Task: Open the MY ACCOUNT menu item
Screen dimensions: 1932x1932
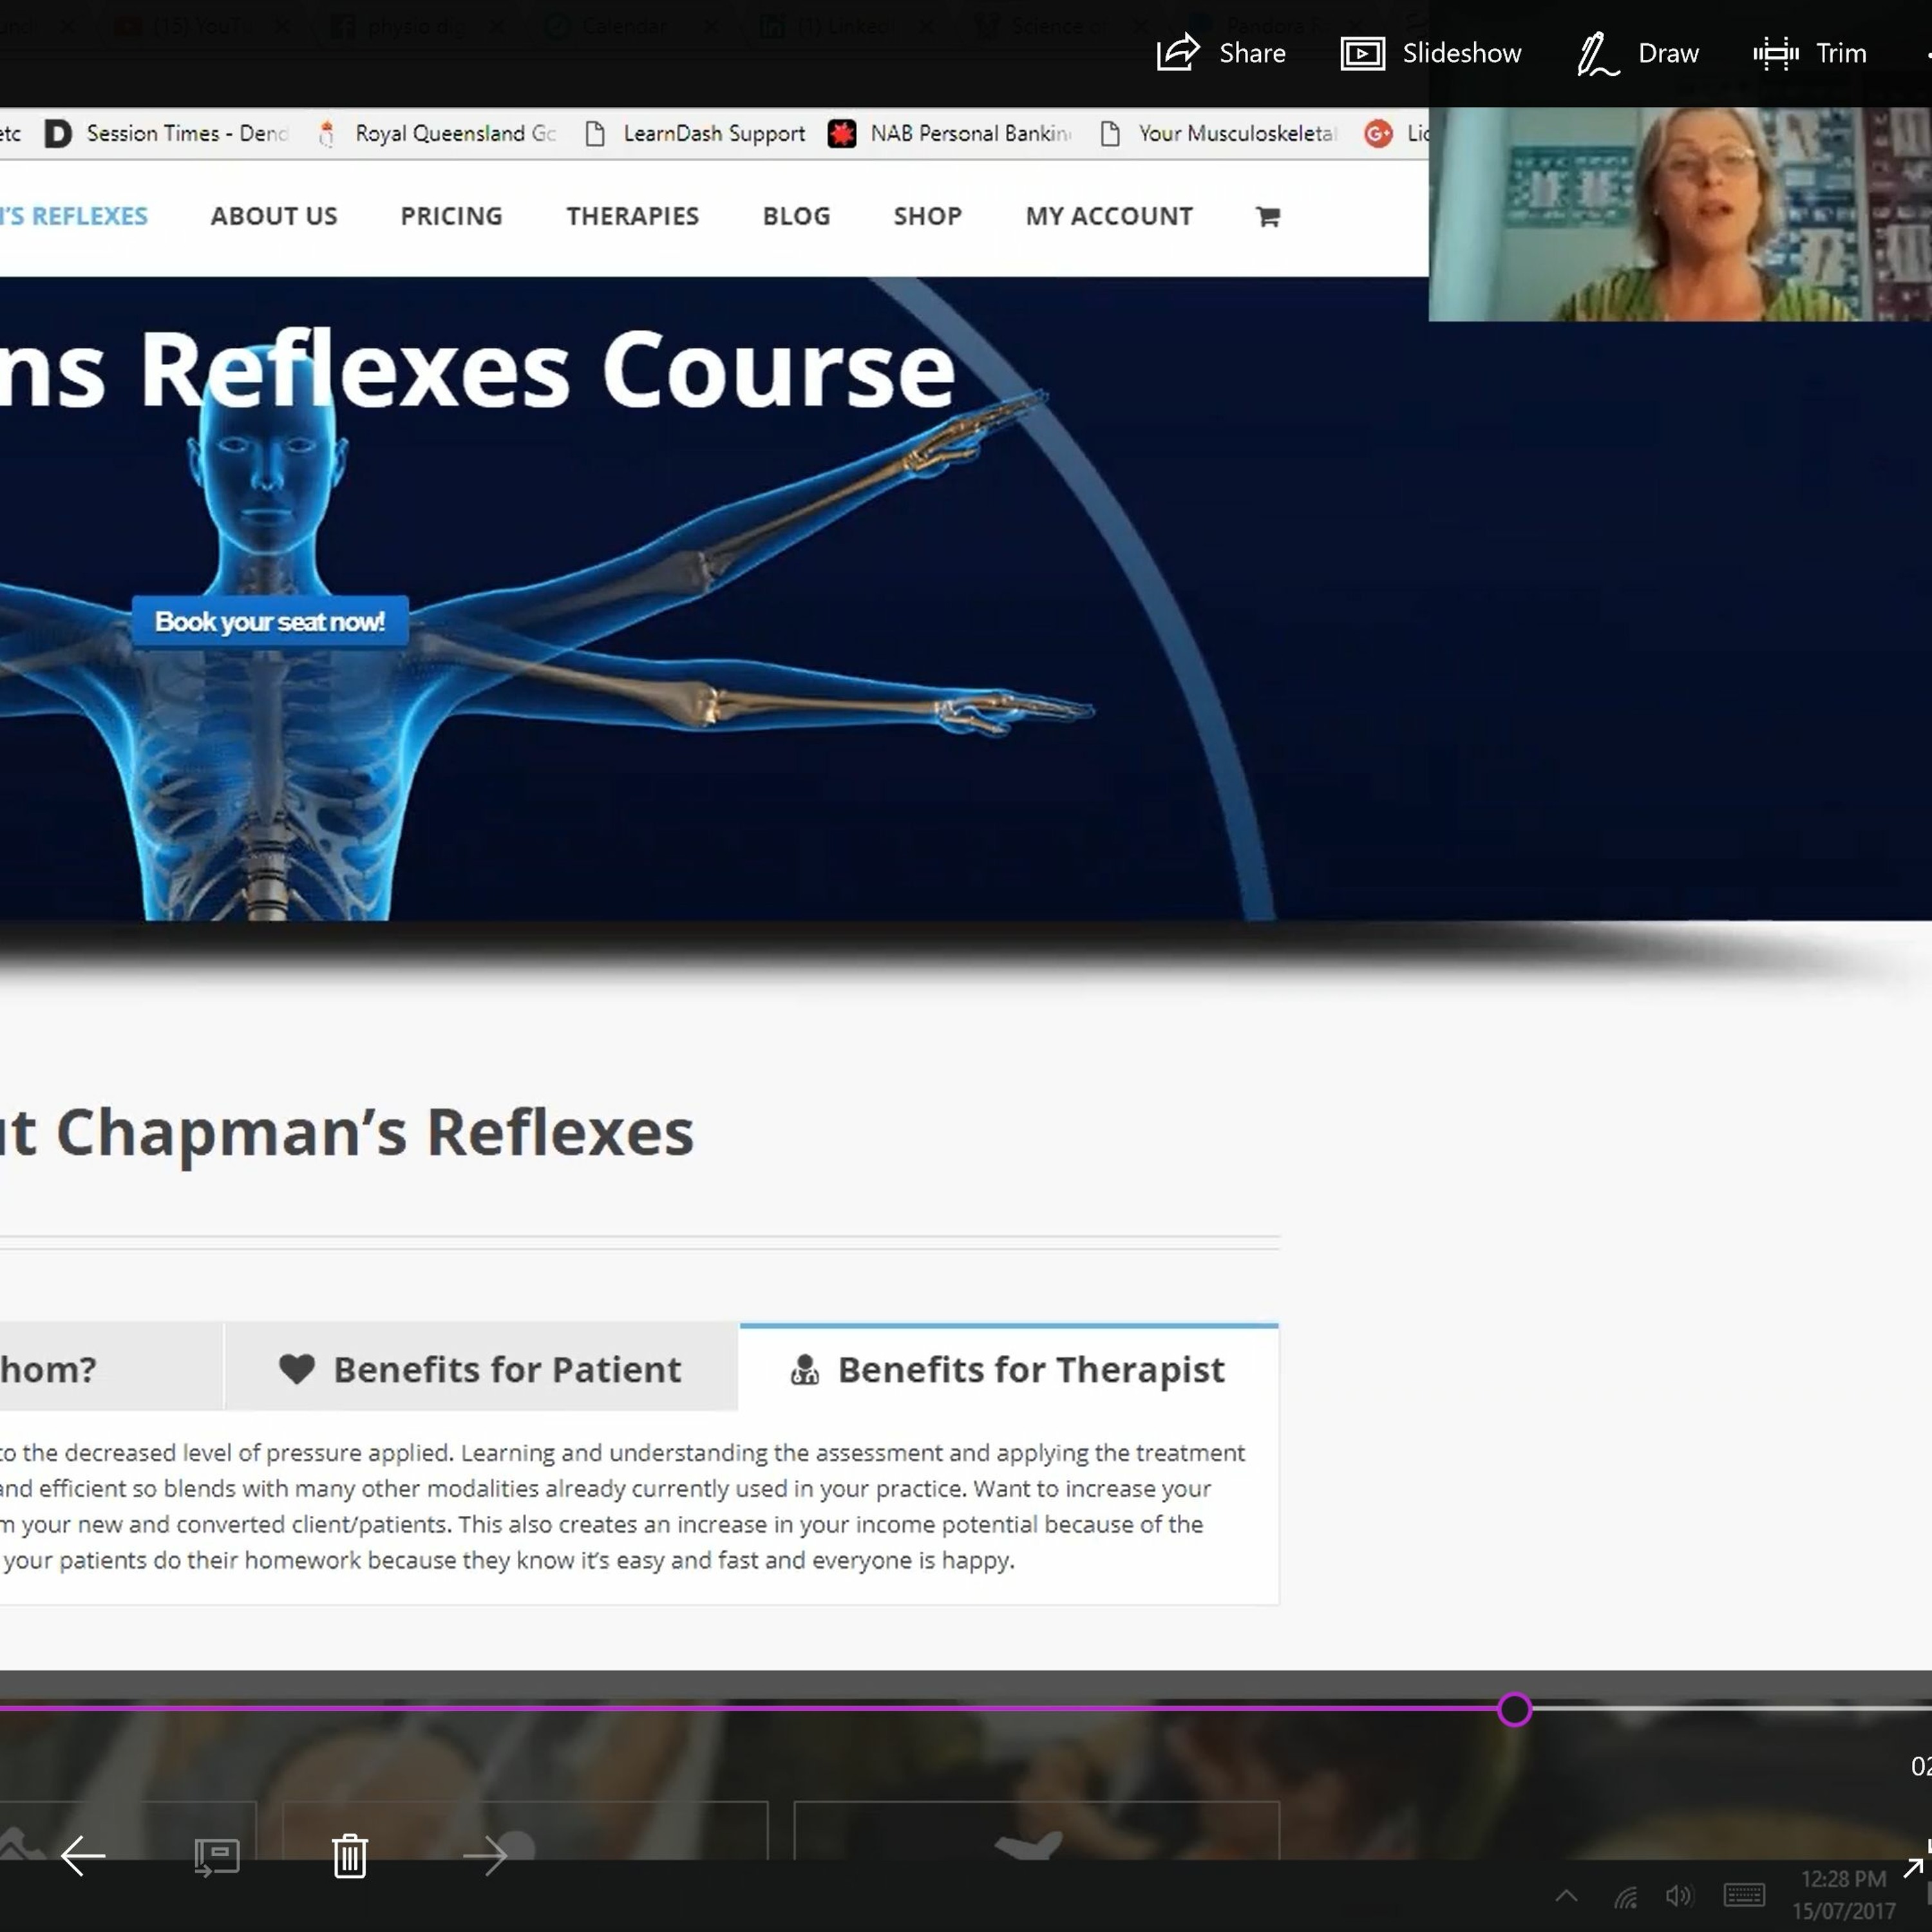Action: pyautogui.click(x=1109, y=216)
